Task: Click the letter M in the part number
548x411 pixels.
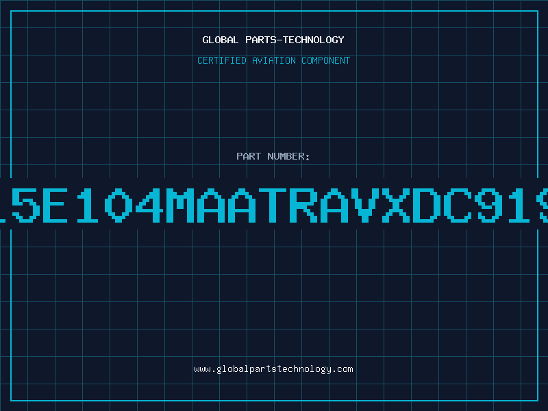Action: (x=180, y=205)
